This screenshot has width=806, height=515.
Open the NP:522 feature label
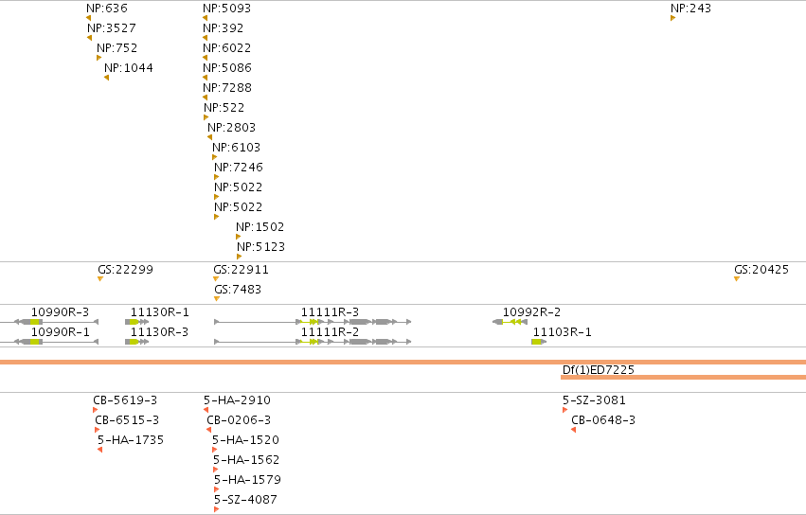tap(224, 108)
